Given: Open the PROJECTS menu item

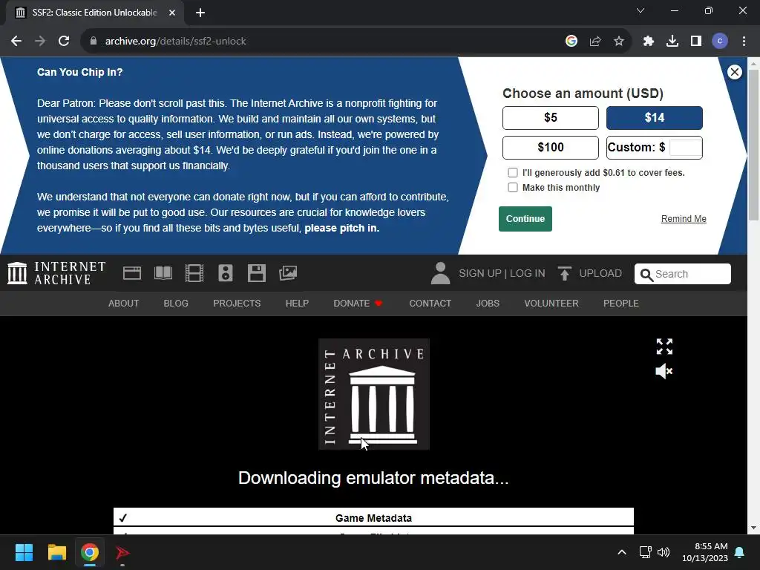Looking at the screenshot, I should [237, 304].
